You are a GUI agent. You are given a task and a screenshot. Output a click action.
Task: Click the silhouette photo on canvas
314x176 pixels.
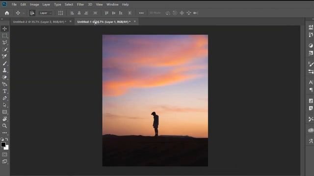(155, 100)
